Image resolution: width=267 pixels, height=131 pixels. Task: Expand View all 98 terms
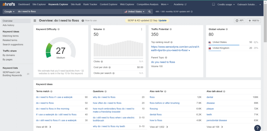[44, 127]
